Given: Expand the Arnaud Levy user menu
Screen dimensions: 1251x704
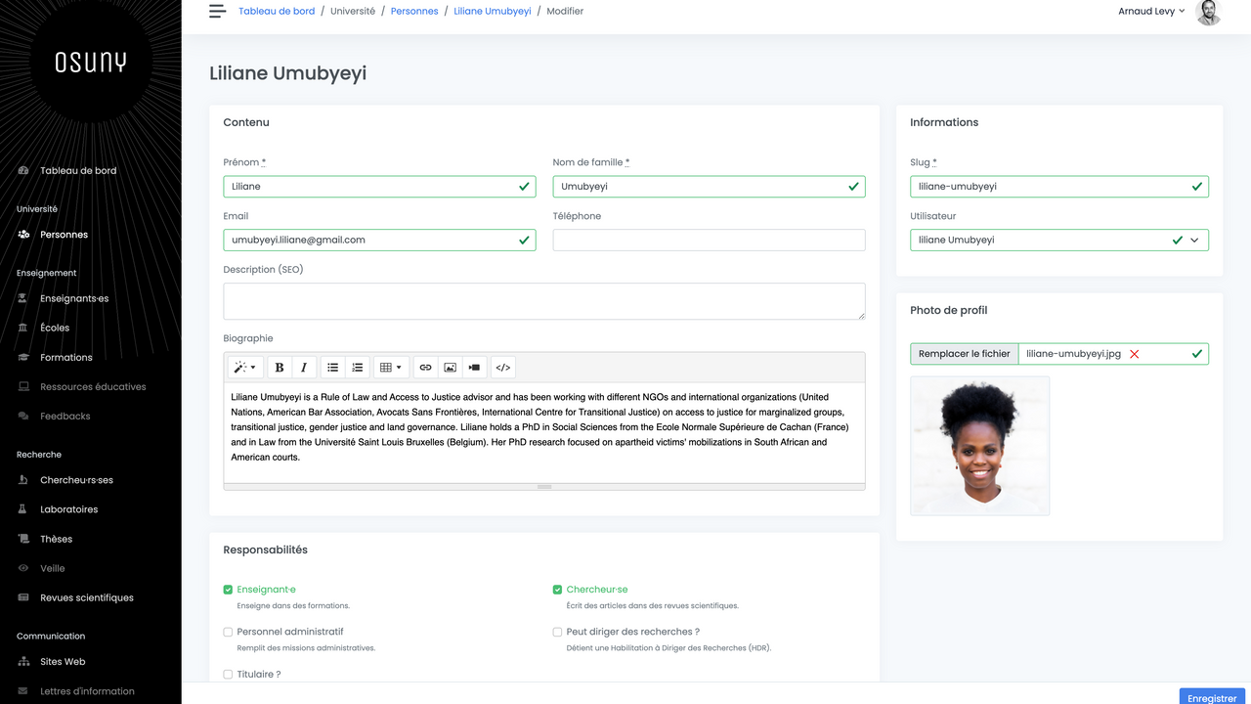Looking at the screenshot, I should click(x=1151, y=12).
